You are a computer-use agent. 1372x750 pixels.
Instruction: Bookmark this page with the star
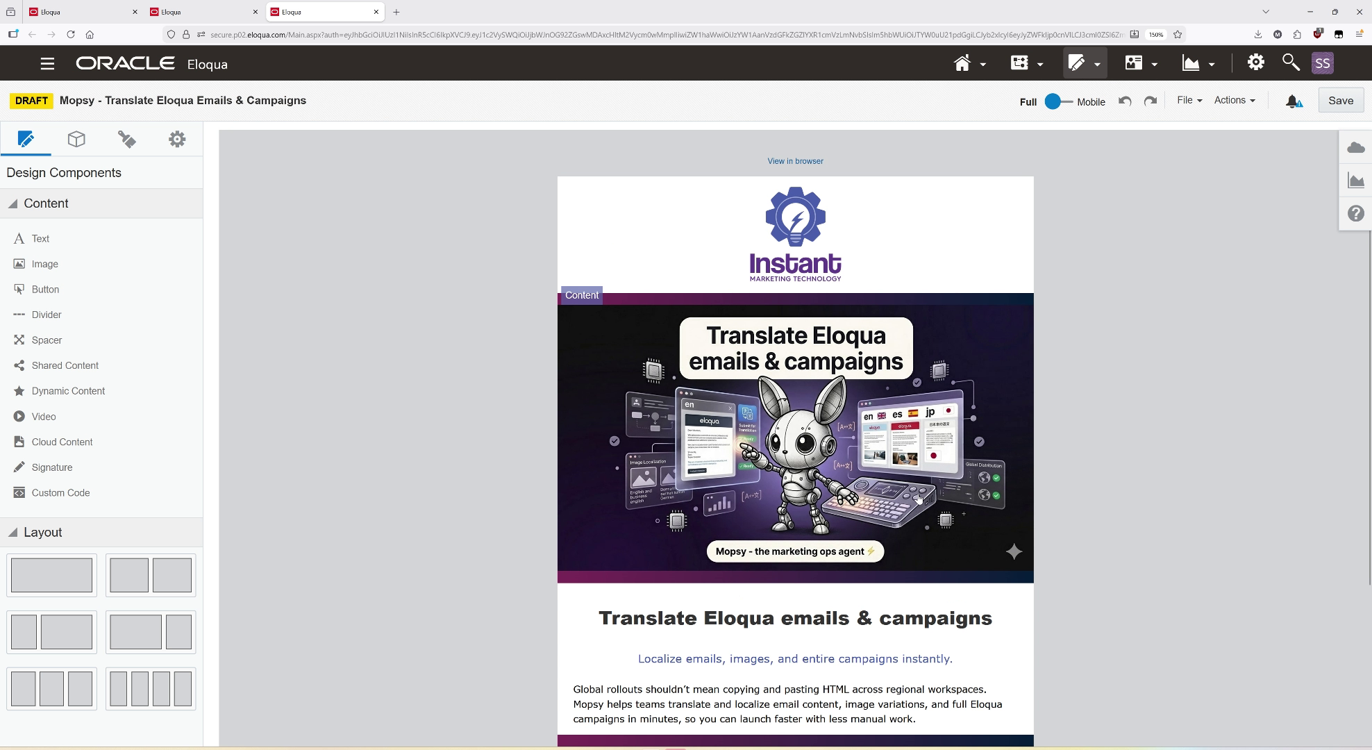1178,34
